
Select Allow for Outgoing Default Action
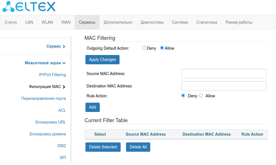[x=162, y=48]
